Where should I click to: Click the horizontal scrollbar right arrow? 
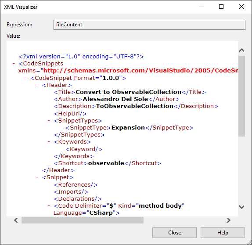click(228, 220)
